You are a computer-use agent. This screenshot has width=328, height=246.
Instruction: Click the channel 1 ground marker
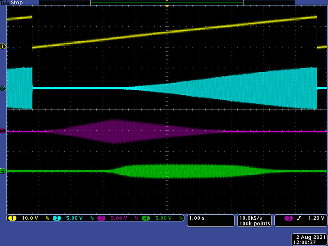point(3,47)
